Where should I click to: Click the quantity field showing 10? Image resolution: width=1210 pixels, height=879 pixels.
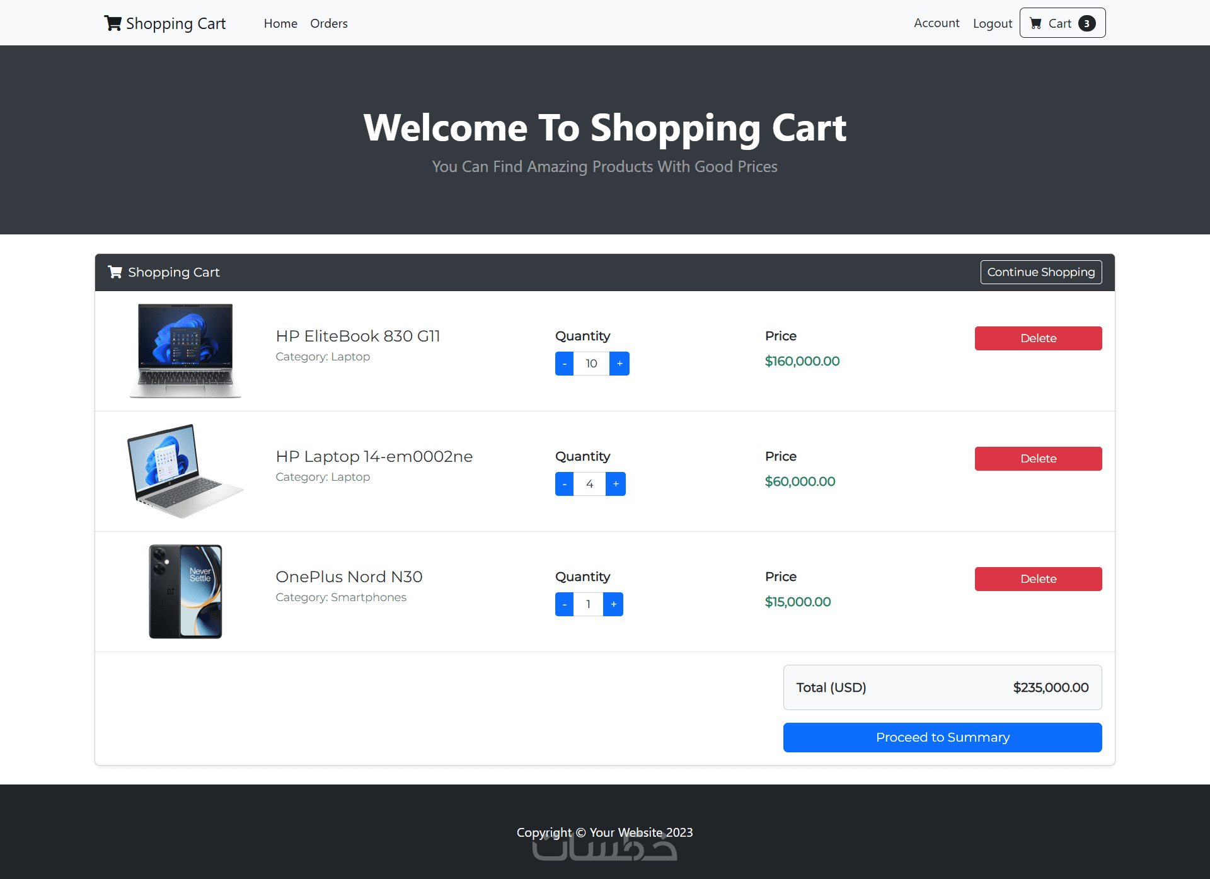(x=591, y=364)
